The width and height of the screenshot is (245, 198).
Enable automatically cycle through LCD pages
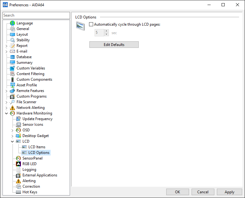91,24
